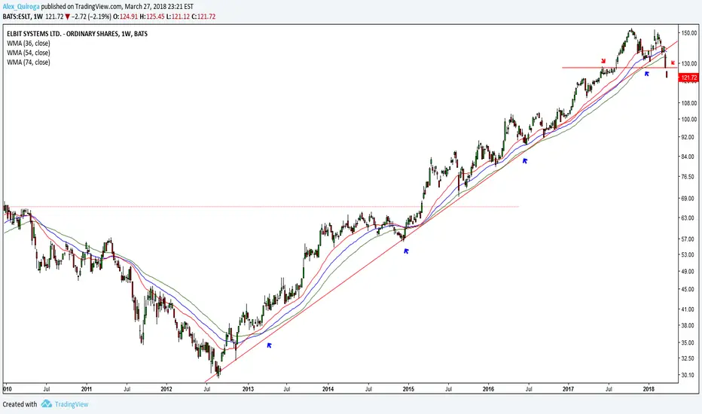Click the 38.00 price axis label

coord(689,326)
